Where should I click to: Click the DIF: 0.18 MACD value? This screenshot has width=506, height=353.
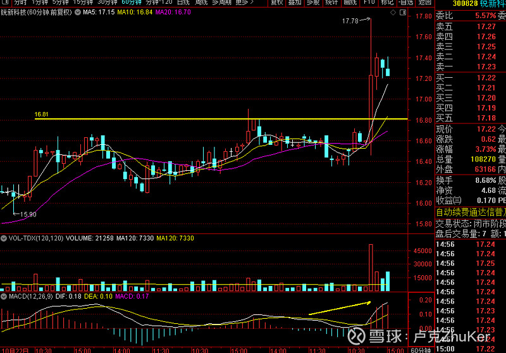68,296
